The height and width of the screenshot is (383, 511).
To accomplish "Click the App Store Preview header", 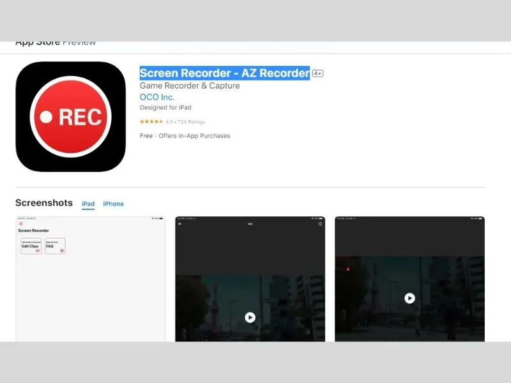I will 56,43.
